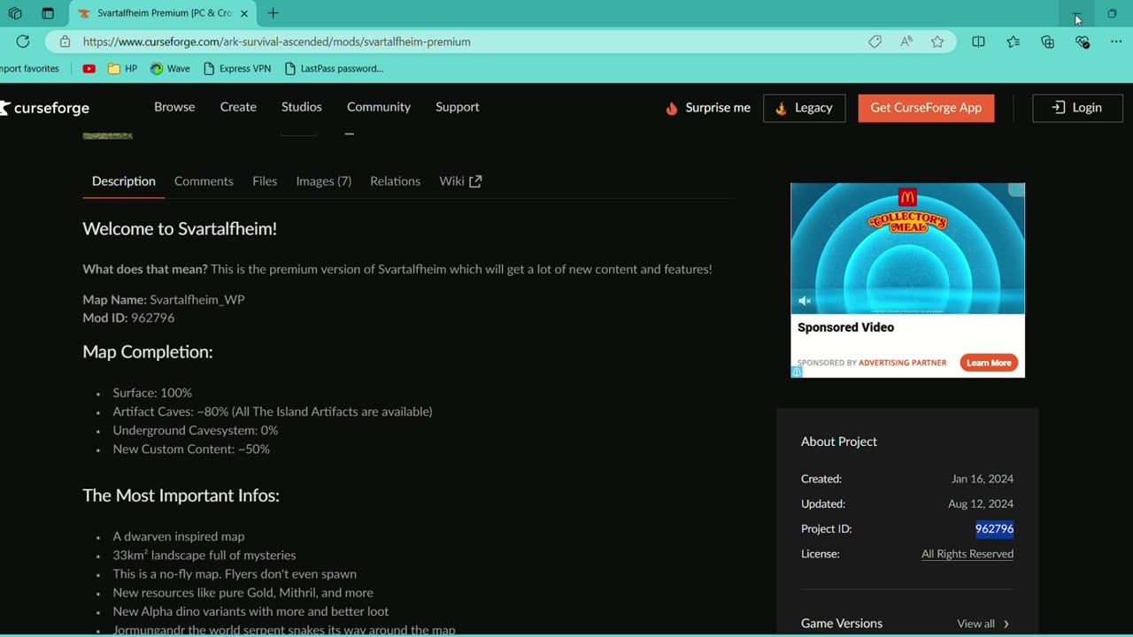This screenshot has height=637, width=1133.
Task: Click the Mod ID: 962796 text
Action: pos(128,318)
